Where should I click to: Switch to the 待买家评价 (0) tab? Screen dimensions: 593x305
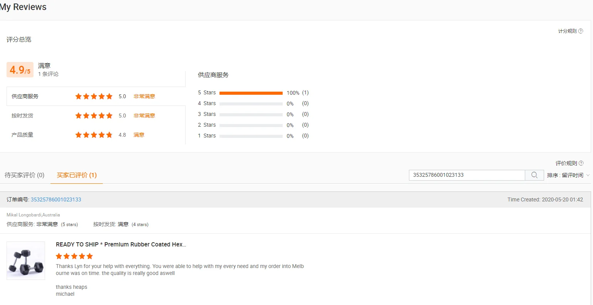[x=25, y=175]
